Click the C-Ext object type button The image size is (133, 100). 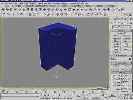126,47
